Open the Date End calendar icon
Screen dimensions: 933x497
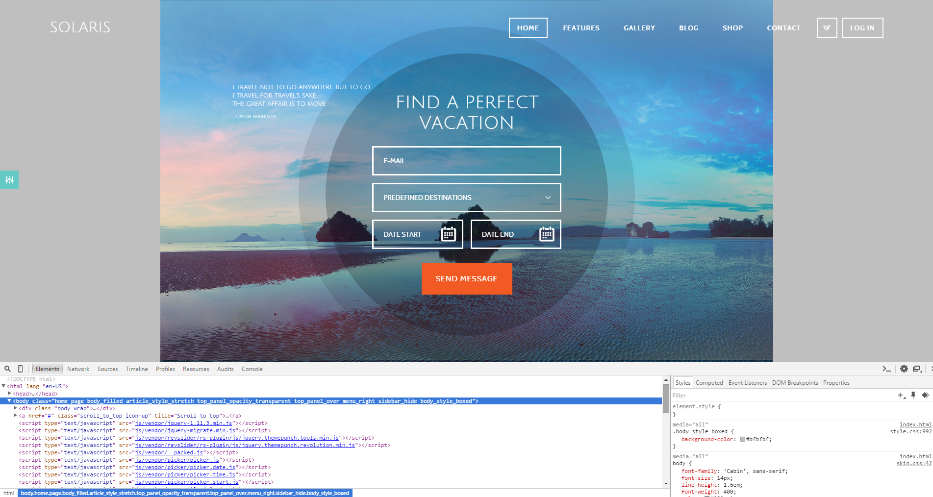point(547,234)
